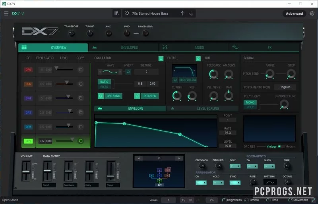Select next algorithm with right arrow
Image resolution: width=318 pixels, height=204 pixels.
pos(179,158)
